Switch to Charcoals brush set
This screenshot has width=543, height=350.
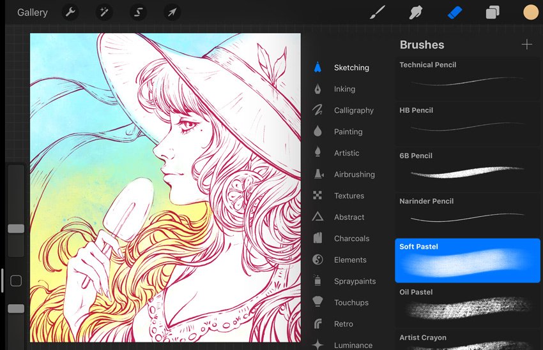pyautogui.click(x=351, y=238)
